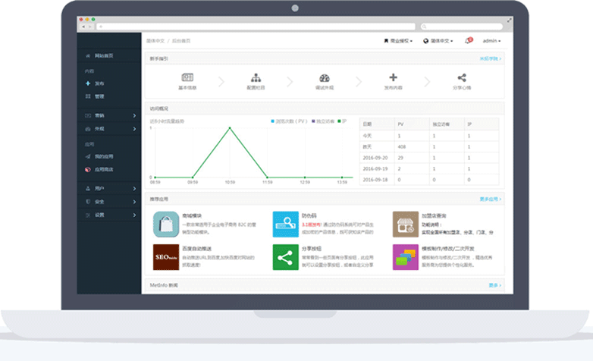Click the chart peak data point at 10:59
Image resolution: width=593 pixels, height=361 pixels.
coord(230,128)
